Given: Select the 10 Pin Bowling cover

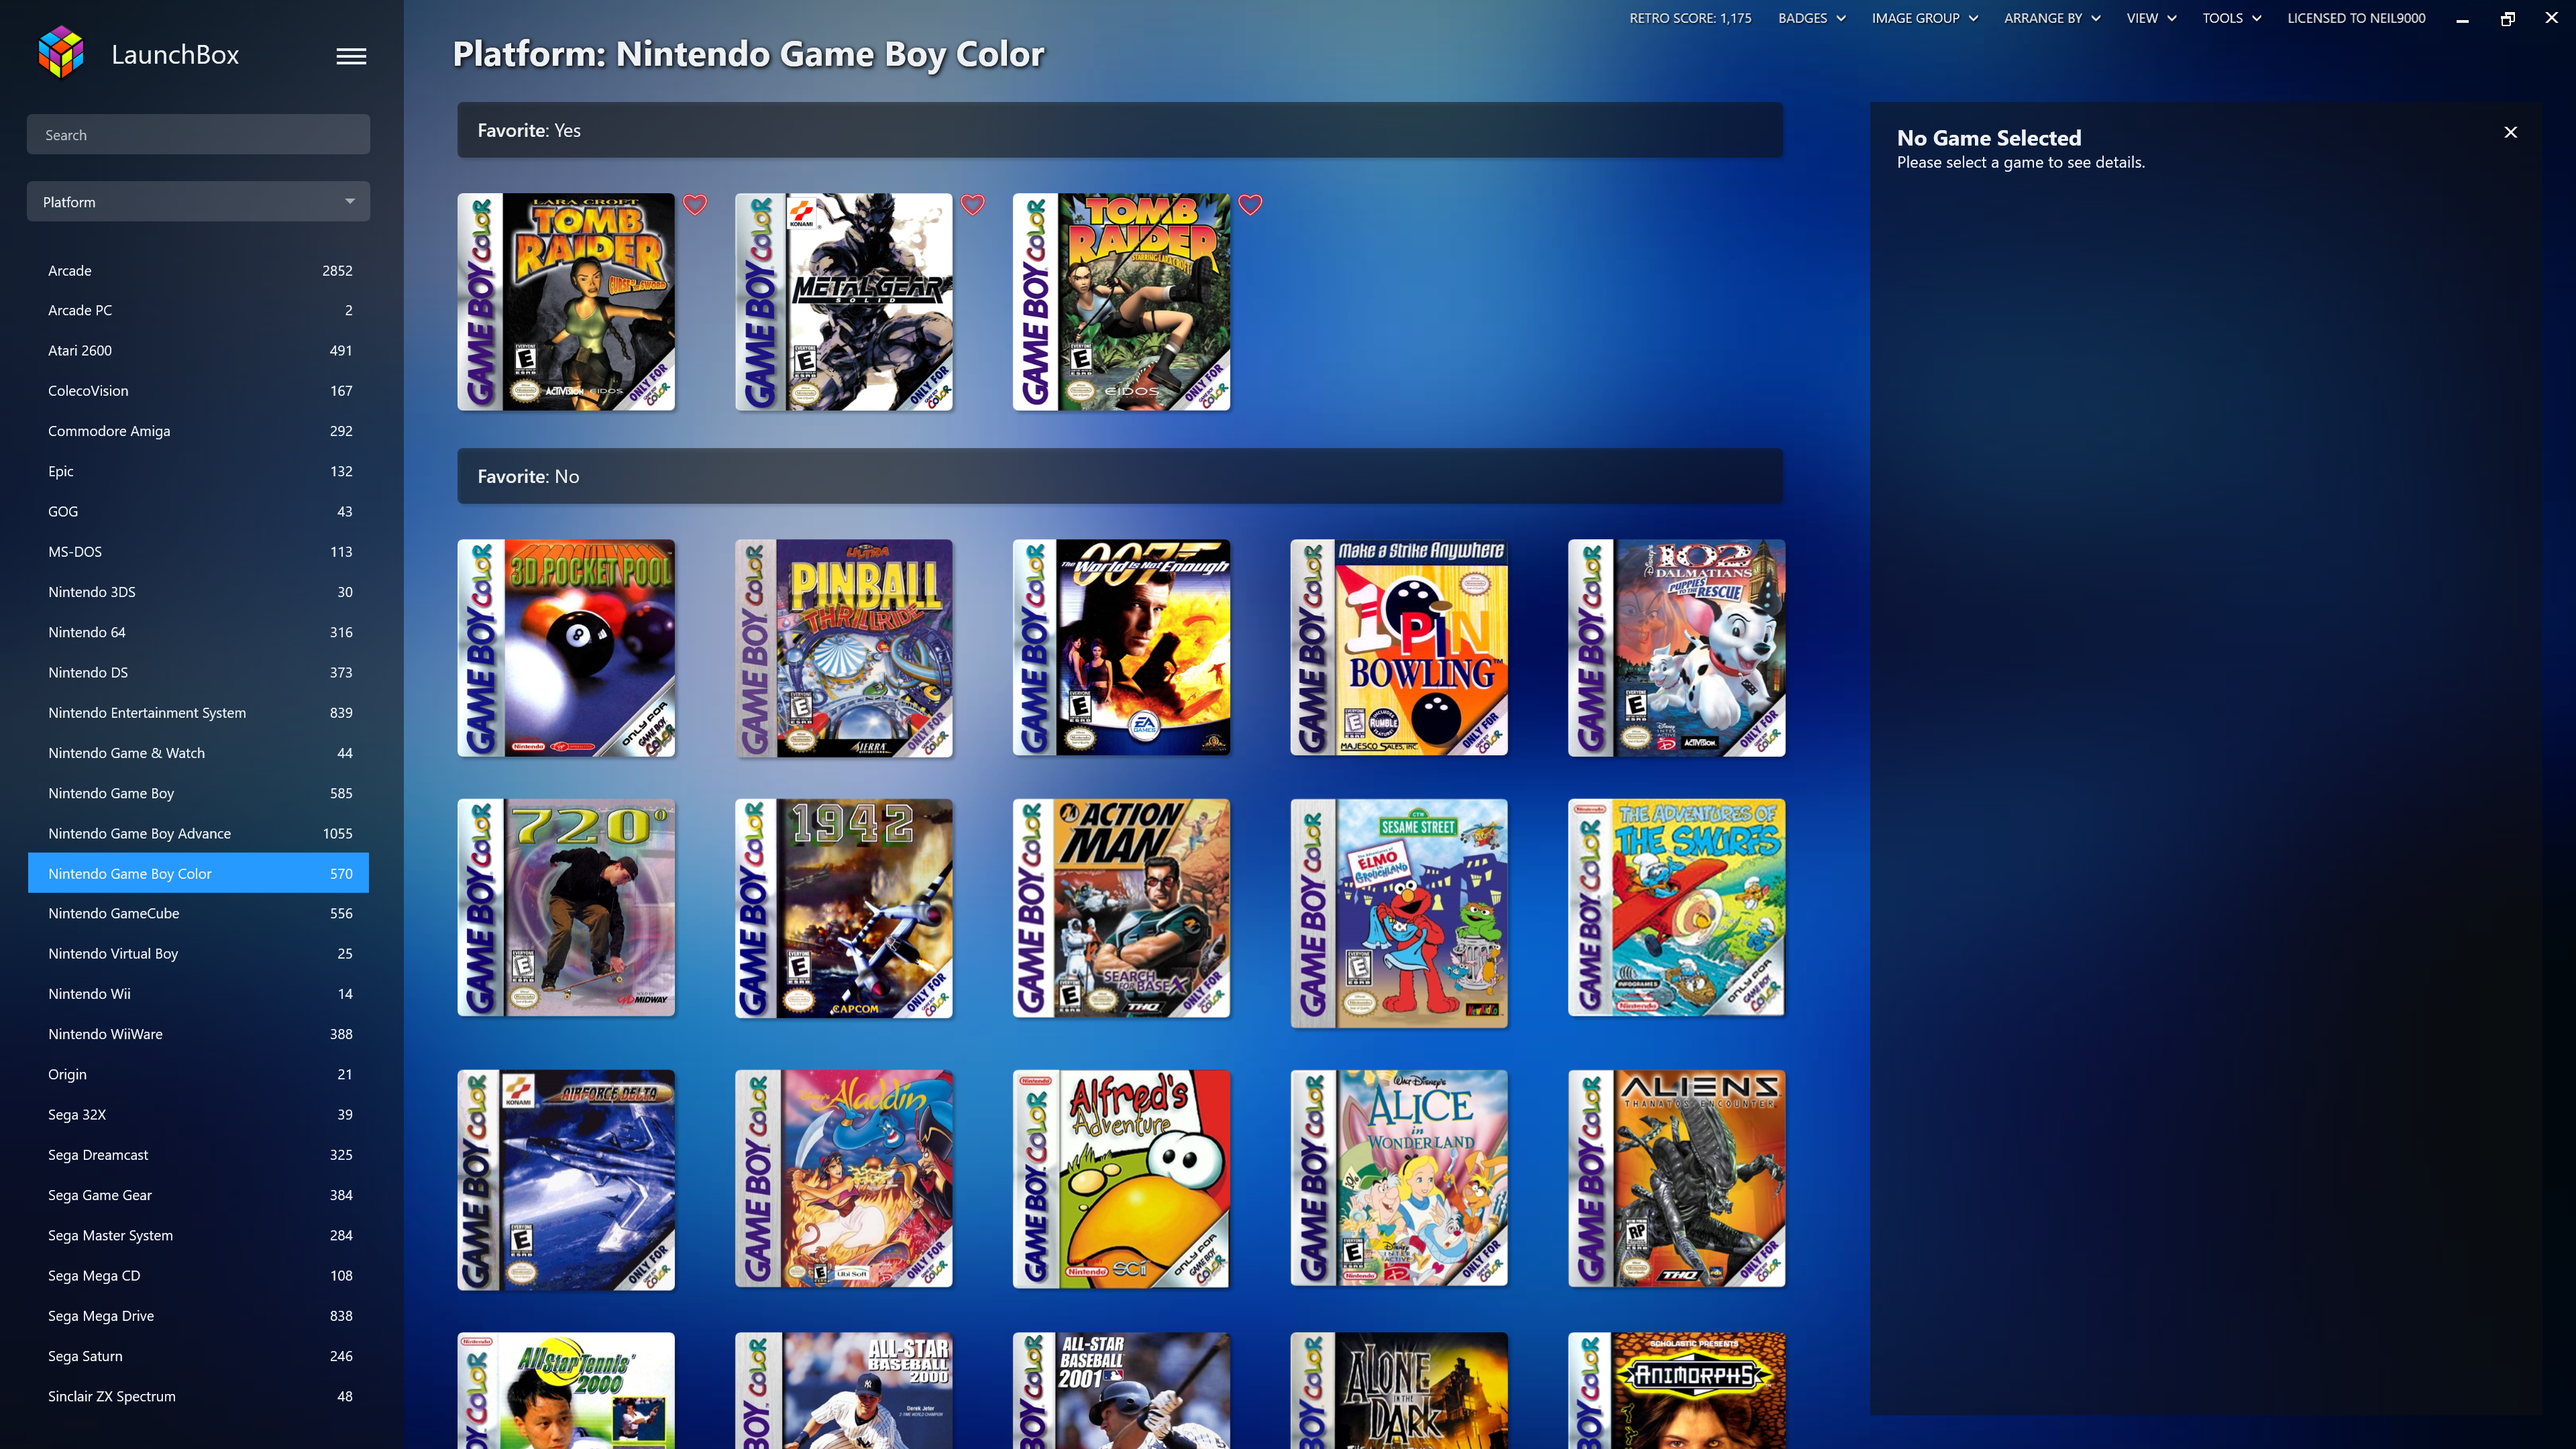Looking at the screenshot, I should pos(1399,648).
